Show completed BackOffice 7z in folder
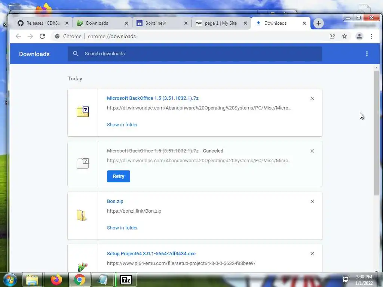The width and height of the screenshot is (383, 287). (122, 125)
